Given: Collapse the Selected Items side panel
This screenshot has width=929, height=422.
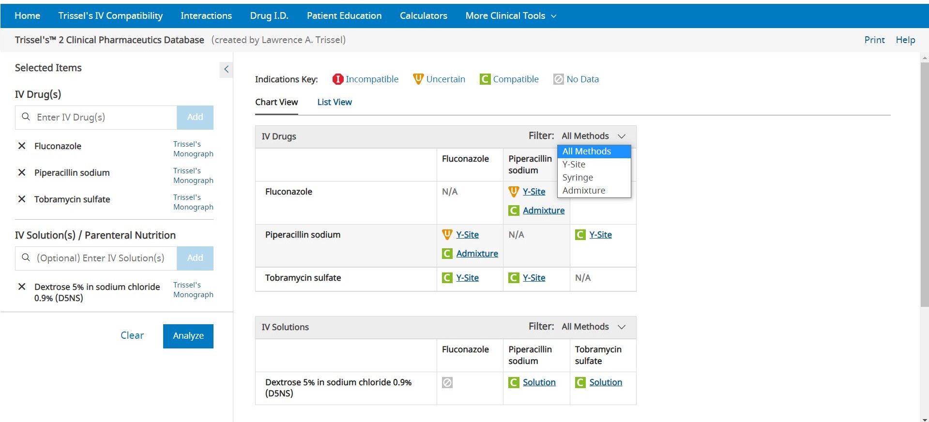Looking at the screenshot, I should 226,69.
